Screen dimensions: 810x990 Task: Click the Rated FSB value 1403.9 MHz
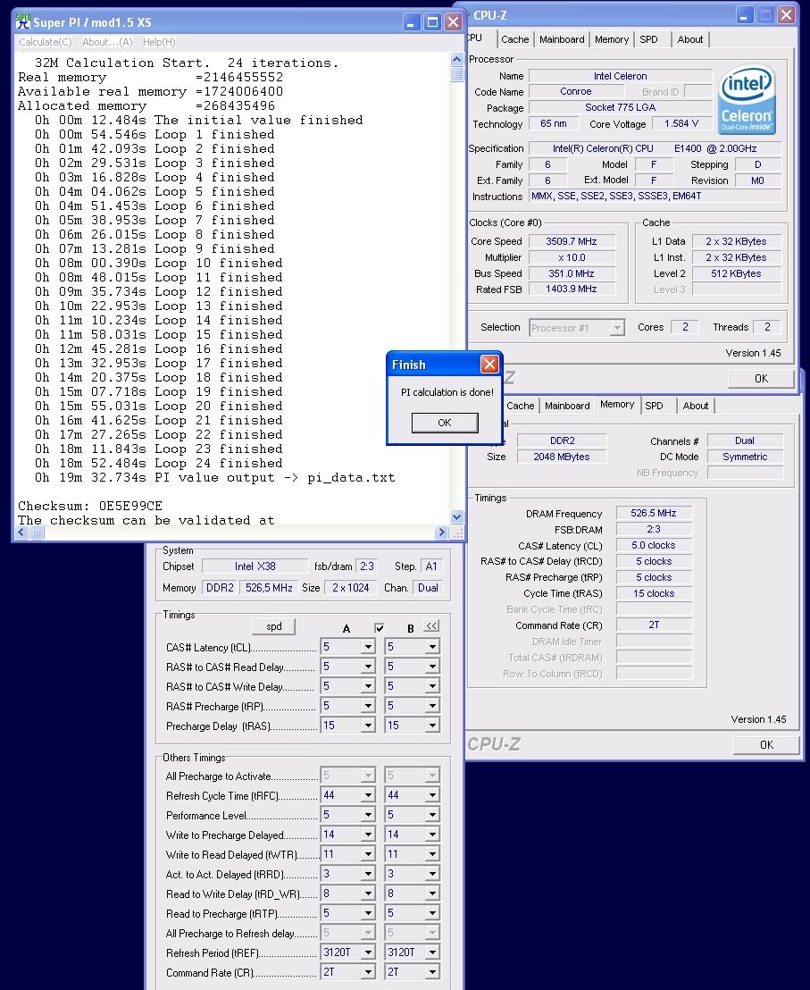coord(572,289)
